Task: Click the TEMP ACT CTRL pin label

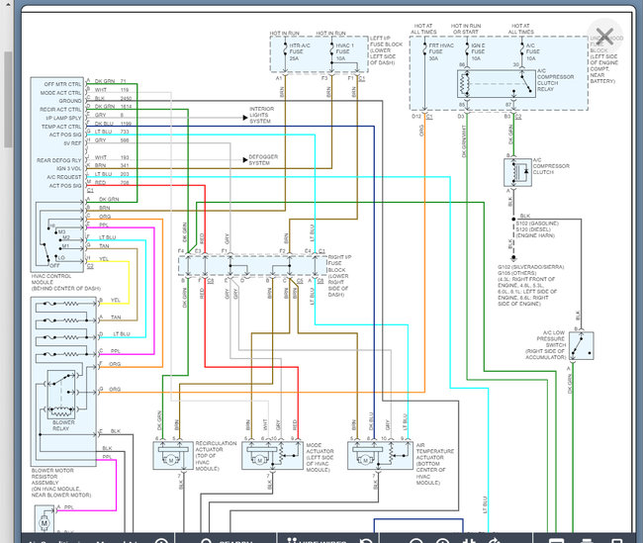Action: [x=61, y=127]
